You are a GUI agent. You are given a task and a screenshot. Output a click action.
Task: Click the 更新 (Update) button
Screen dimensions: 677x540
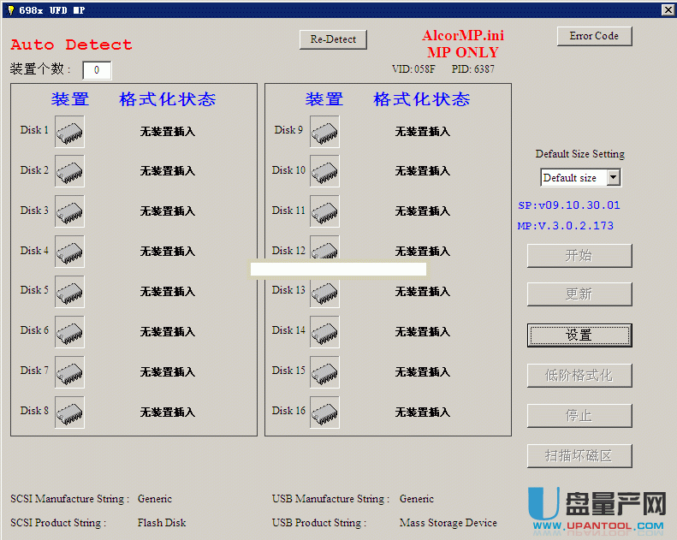coord(579,294)
